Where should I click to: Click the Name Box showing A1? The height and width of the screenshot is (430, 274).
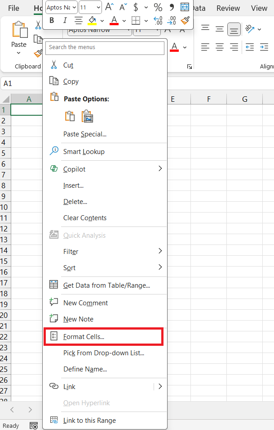pos(22,83)
